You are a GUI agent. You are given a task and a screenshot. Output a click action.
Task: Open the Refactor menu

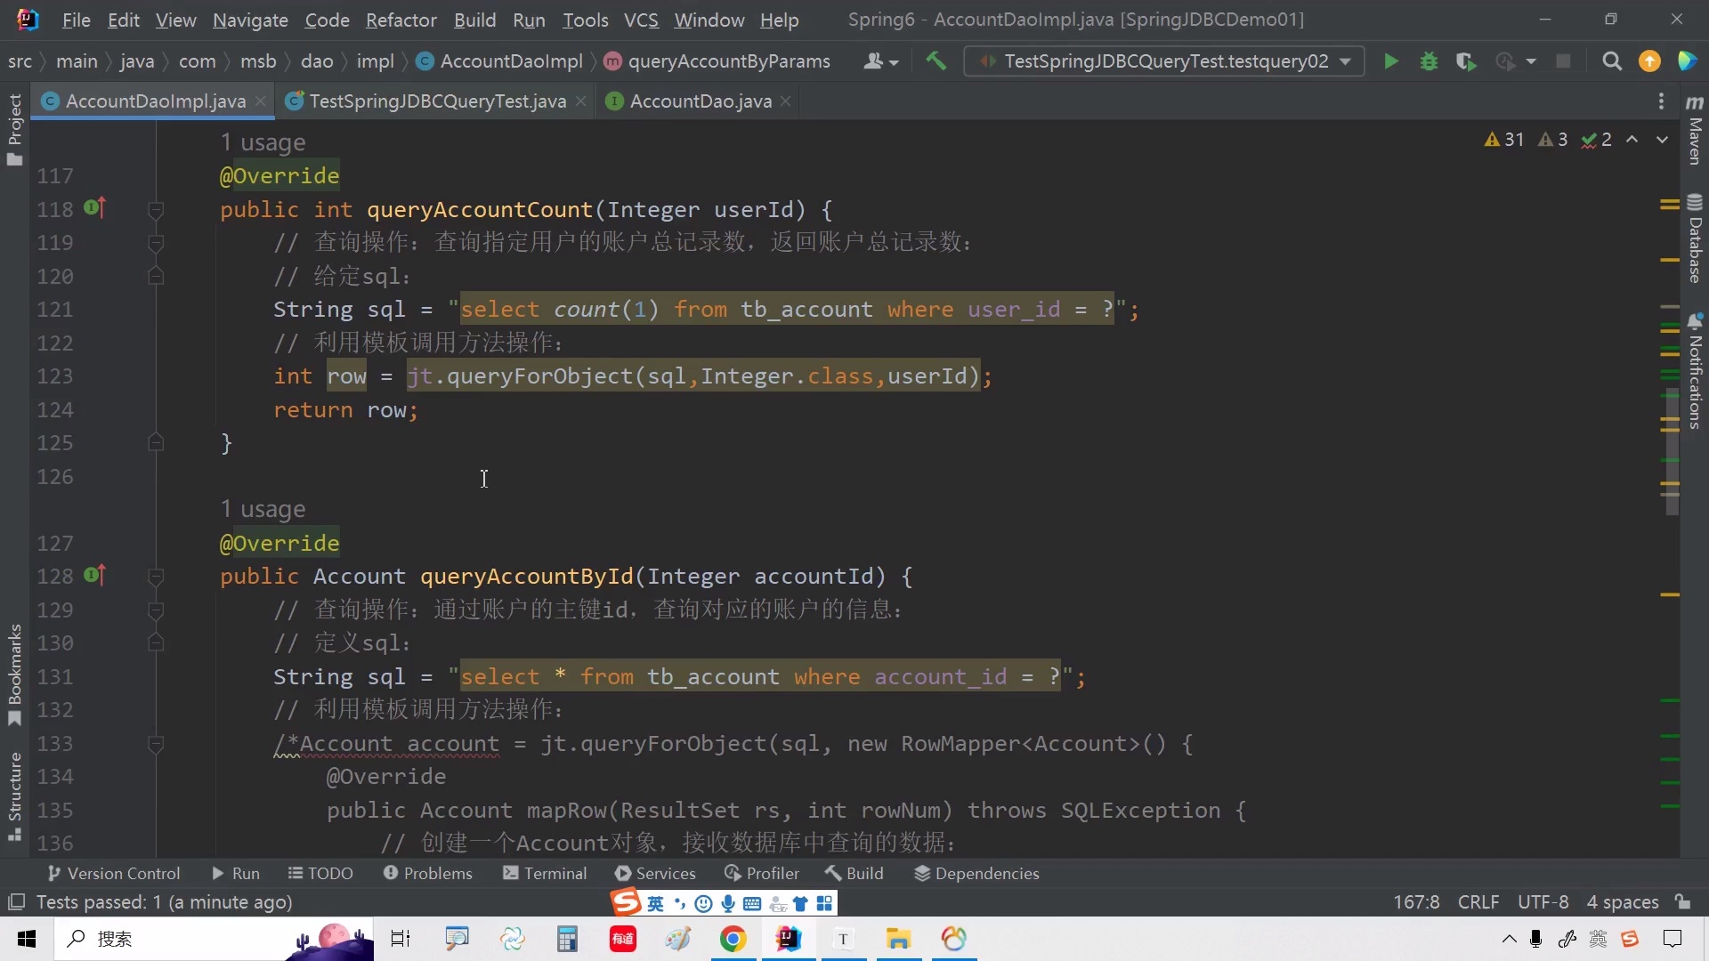tap(401, 20)
